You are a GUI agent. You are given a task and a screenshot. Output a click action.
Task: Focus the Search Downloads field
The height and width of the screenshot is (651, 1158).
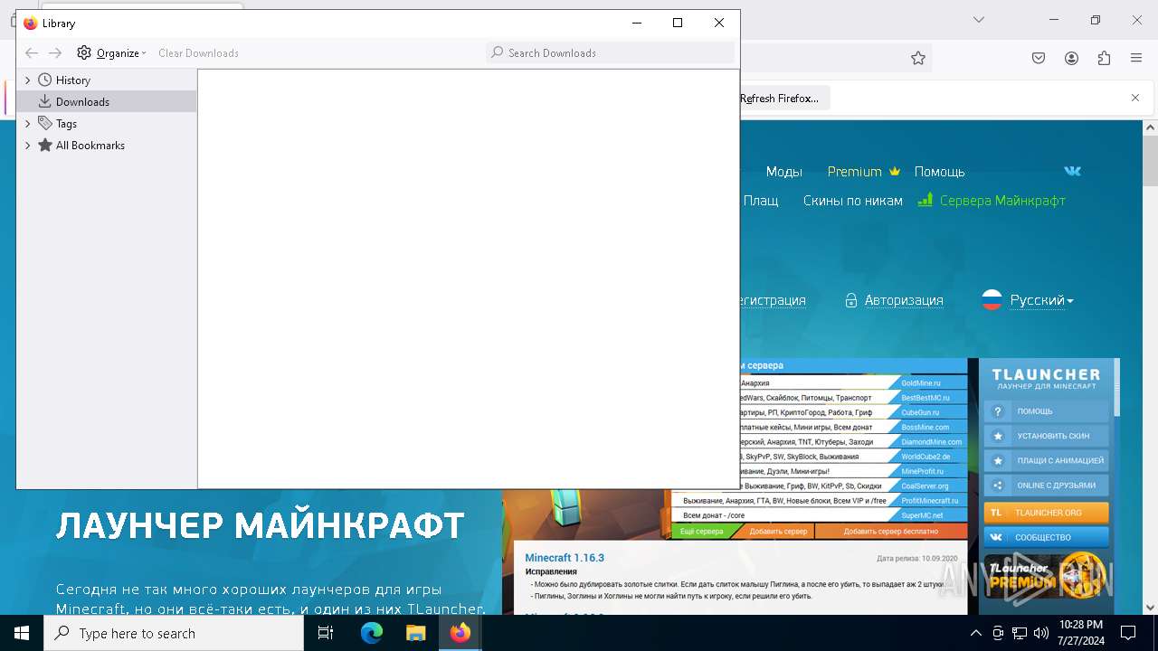pos(610,53)
